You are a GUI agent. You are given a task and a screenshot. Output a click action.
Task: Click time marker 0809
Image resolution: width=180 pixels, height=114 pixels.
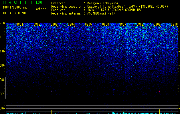[157, 25]
